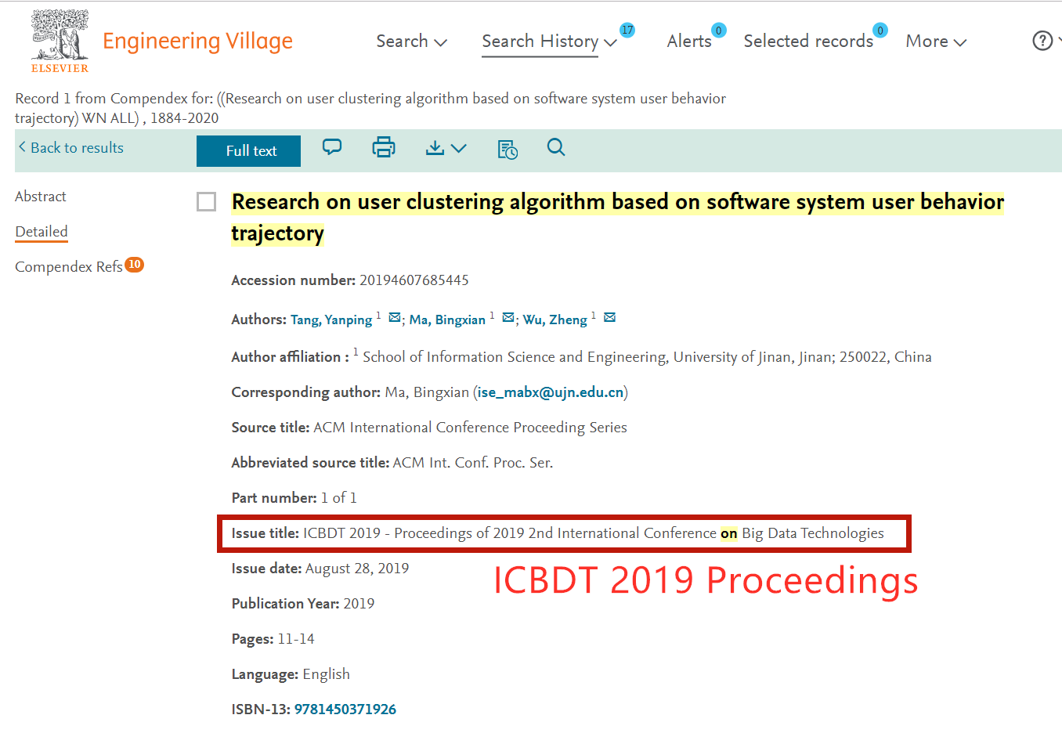
Task: Open the Alerts menu item
Action: pyautogui.click(x=689, y=42)
